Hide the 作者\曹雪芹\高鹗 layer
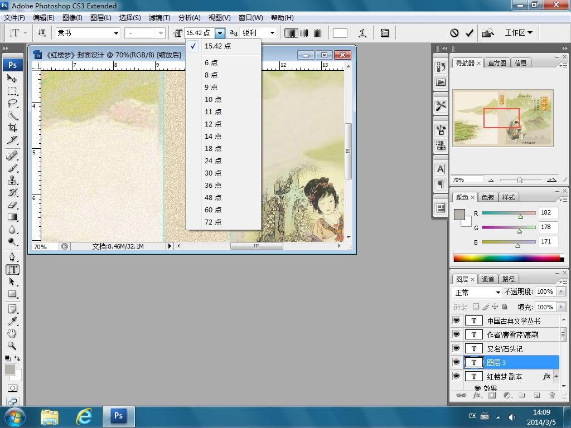Viewport: 571px width, 428px height. tap(456, 334)
